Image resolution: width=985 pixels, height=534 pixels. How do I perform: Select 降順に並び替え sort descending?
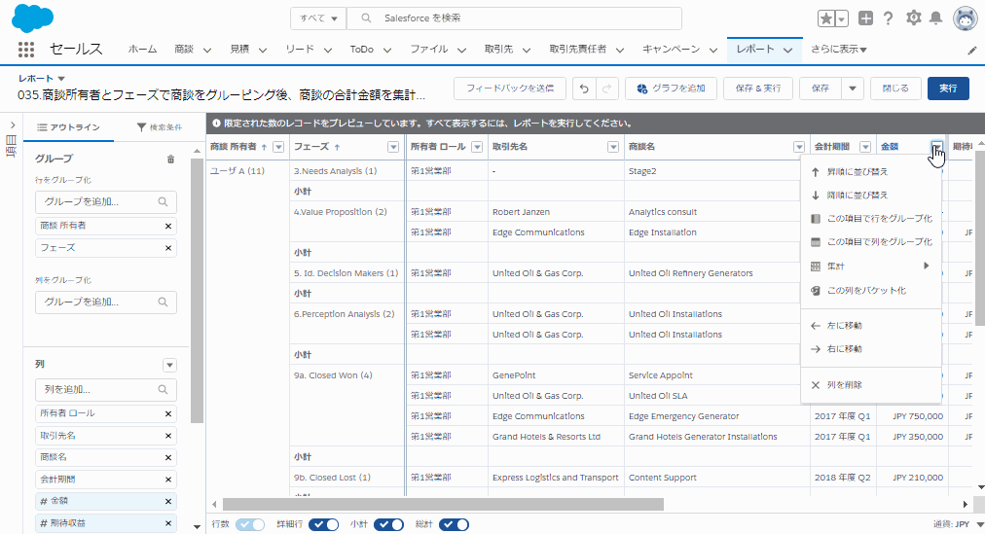871,196
